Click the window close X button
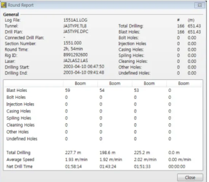This screenshot has width=209, height=182. point(199,5)
